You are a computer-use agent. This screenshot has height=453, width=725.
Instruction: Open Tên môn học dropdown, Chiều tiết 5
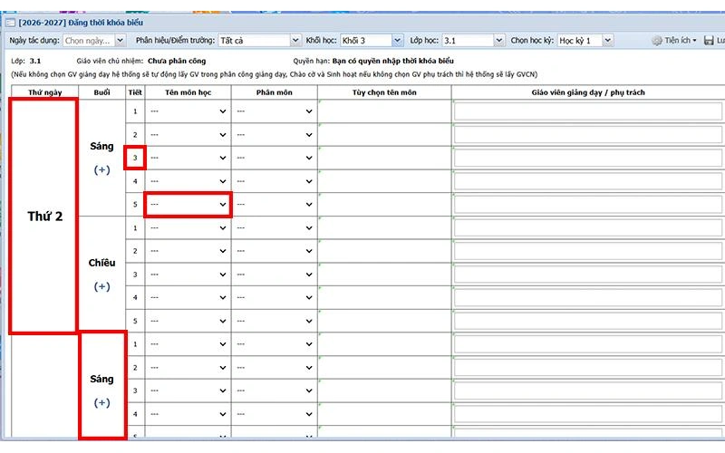(x=188, y=321)
